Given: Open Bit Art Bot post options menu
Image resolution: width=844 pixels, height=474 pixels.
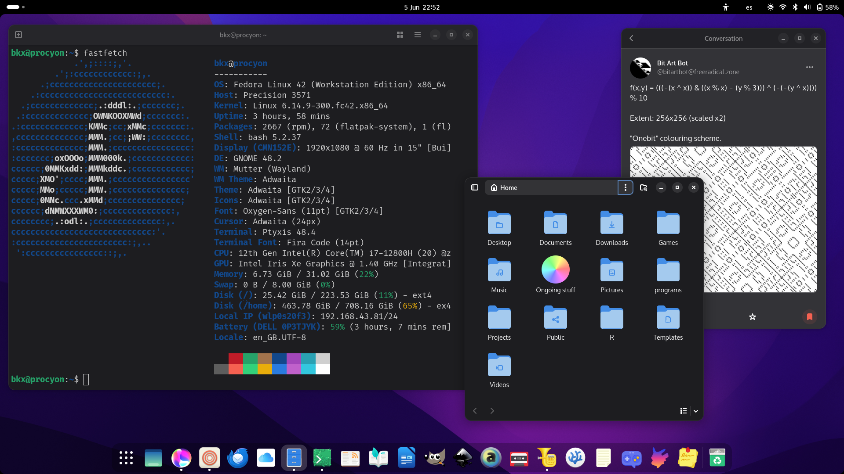Looking at the screenshot, I should click(810, 67).
